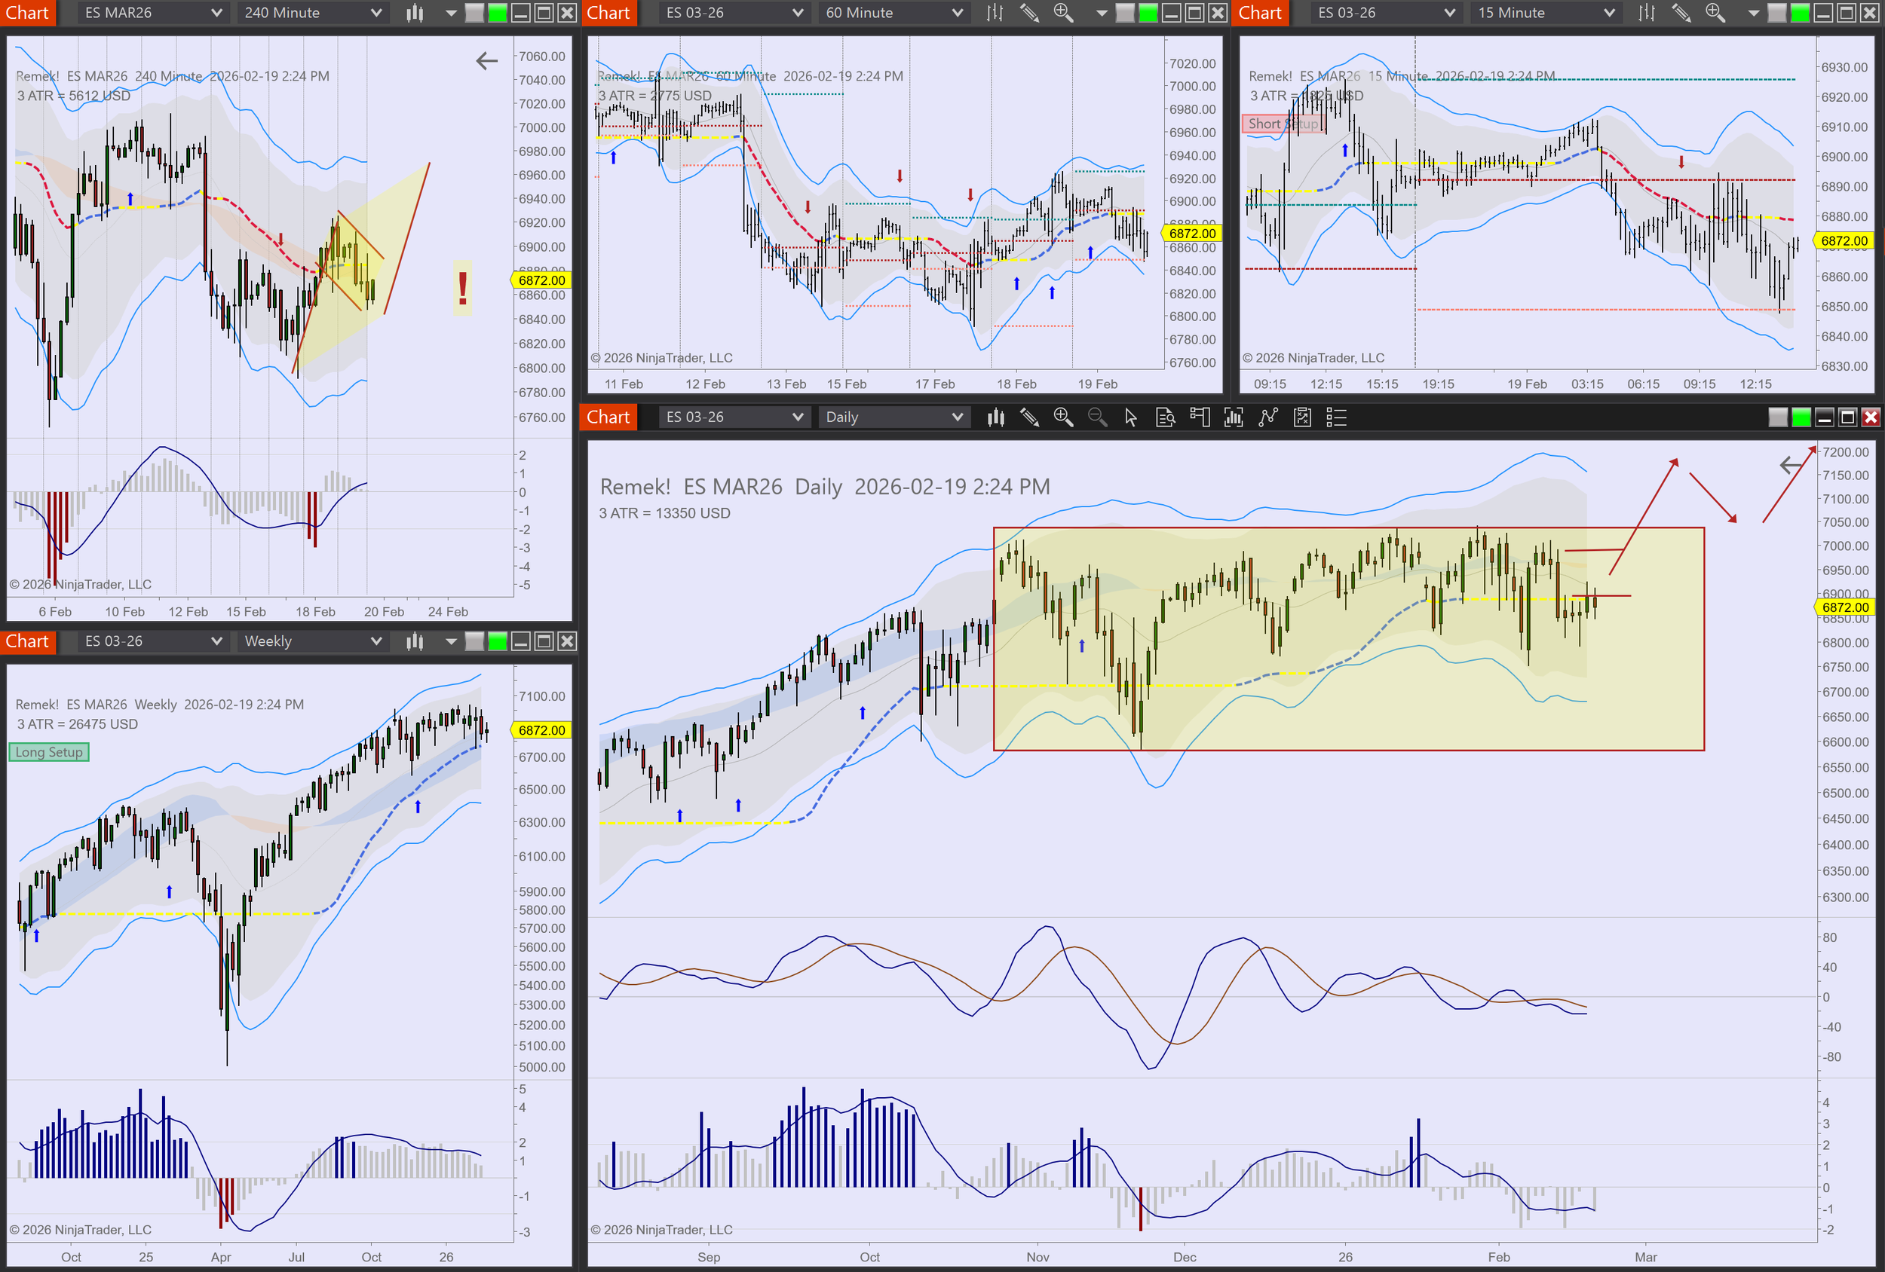Open bar type selector in Daily chart
The height and width of the screenshot is (1272, 1885).
(995, 417)
